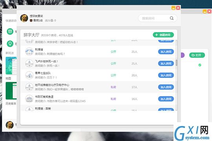
Task: Click the 历史版本 label in background window
Action: [11, 103]
